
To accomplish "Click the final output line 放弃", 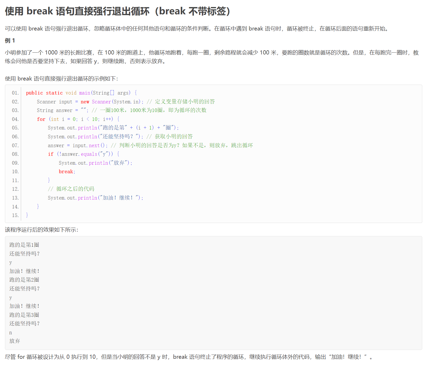I will pyautogui.click(x=15, y=341).
